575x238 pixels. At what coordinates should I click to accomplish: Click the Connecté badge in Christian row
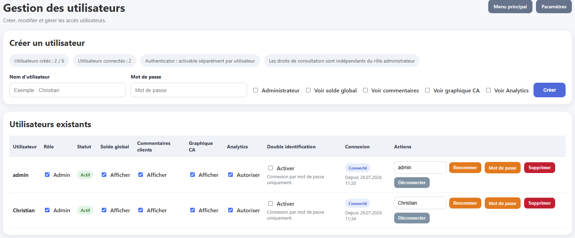pos(358,204)
